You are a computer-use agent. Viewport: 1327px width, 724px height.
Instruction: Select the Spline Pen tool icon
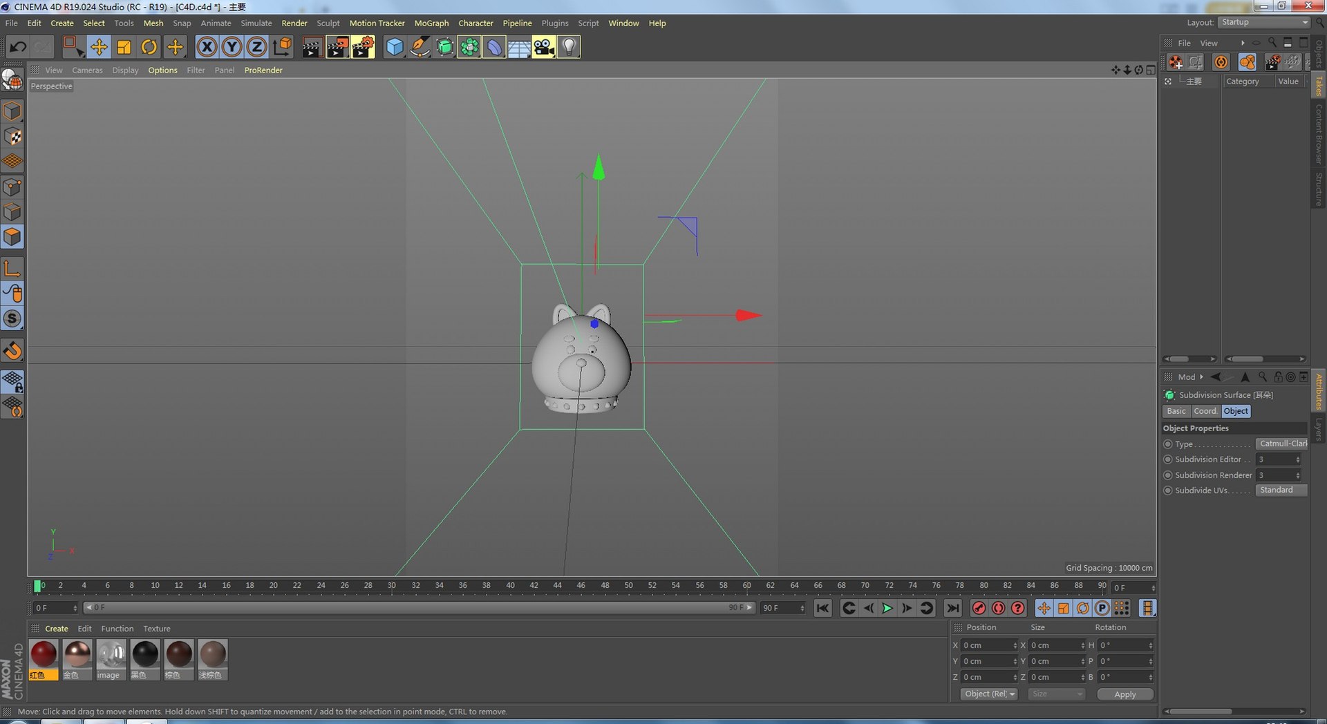click(420, 47)
